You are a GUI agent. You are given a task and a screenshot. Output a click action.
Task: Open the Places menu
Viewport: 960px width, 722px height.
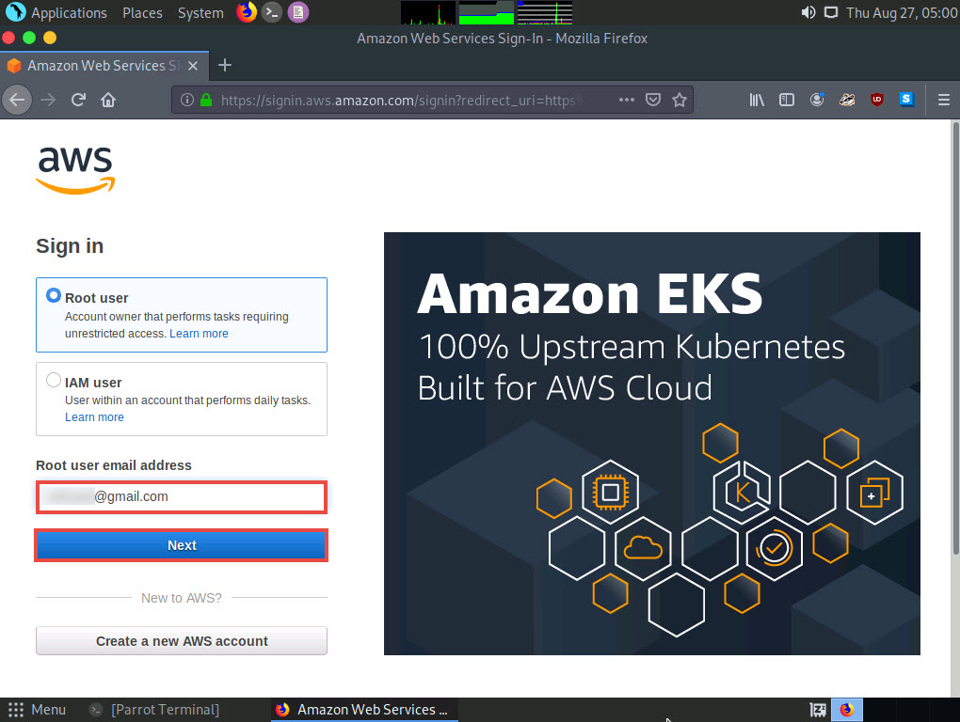click(x=142, y=13)
